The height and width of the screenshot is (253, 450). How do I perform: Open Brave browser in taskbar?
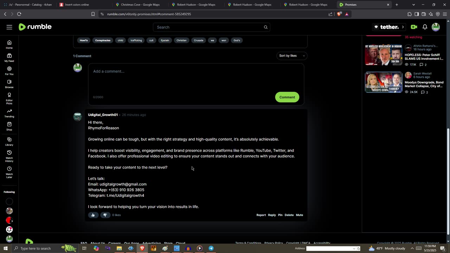(142, 248)
